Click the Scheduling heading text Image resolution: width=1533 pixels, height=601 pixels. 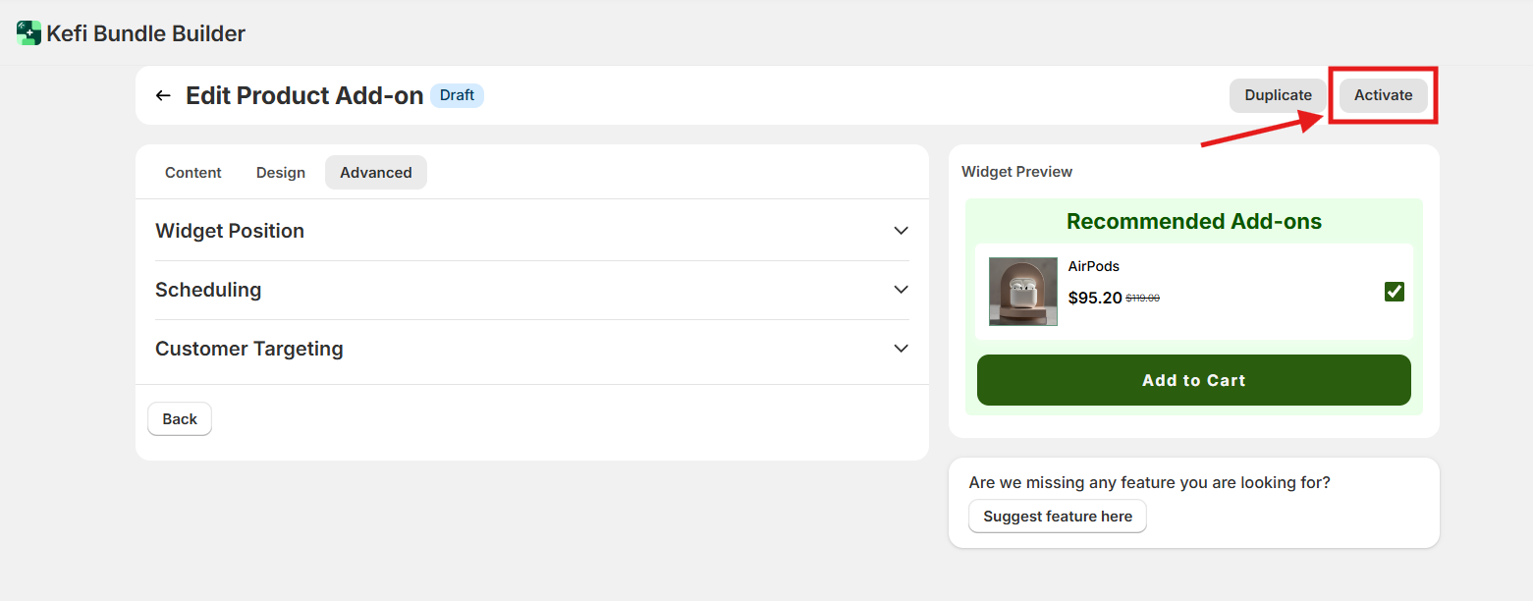pos(208,290)
